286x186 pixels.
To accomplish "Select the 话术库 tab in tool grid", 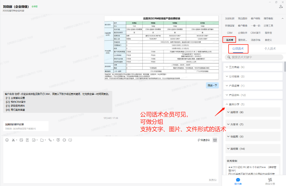I will click(x=230, y=40).
